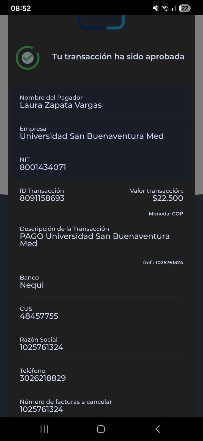Tap the transaction value $22.500
Image resolution: width=203 pixels, height=441 pixels.
168,198
